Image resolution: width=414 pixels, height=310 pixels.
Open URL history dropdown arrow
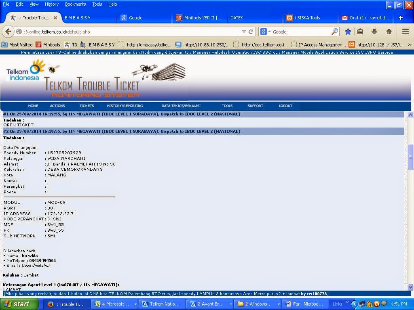(x=244, y=31)
